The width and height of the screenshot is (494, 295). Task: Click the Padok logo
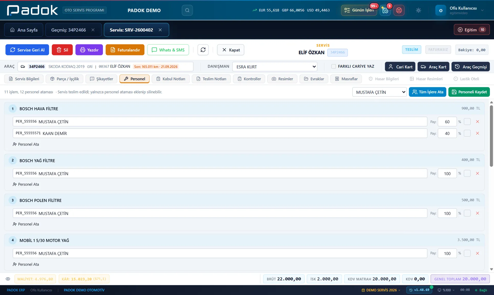[x=32, y=10]
